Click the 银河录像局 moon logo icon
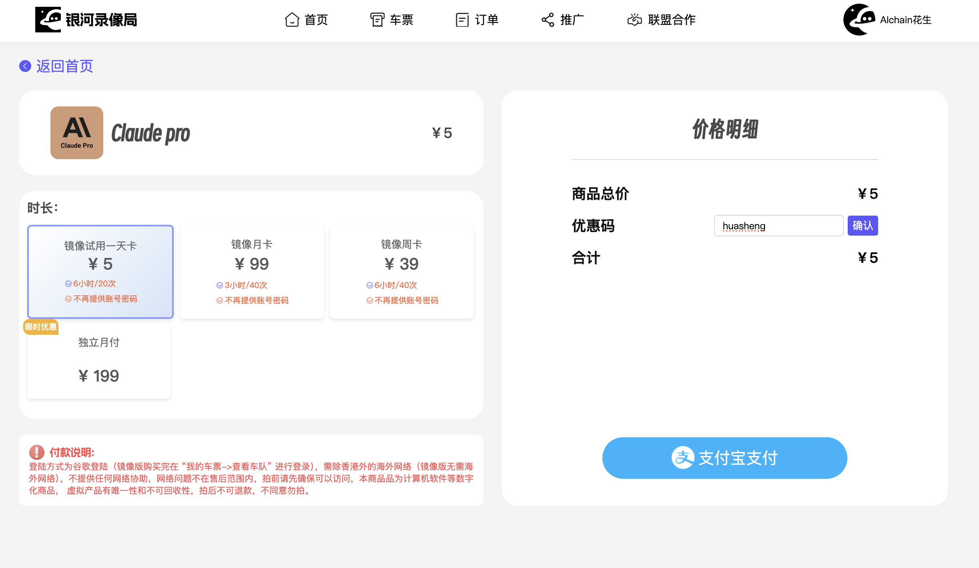The image size is (979, 568). click(48, 19)
